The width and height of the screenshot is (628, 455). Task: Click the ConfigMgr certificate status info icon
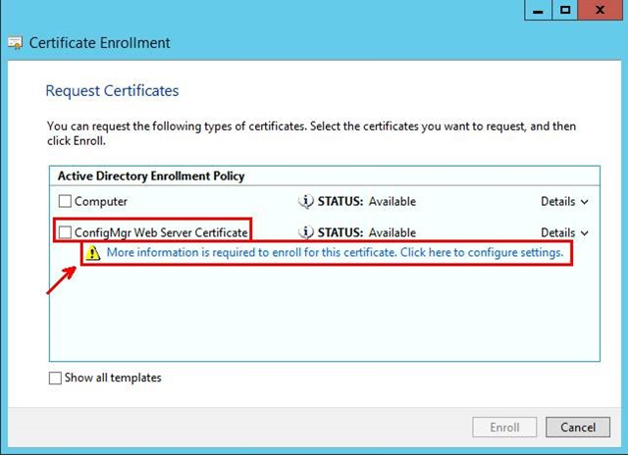(306, 232)
